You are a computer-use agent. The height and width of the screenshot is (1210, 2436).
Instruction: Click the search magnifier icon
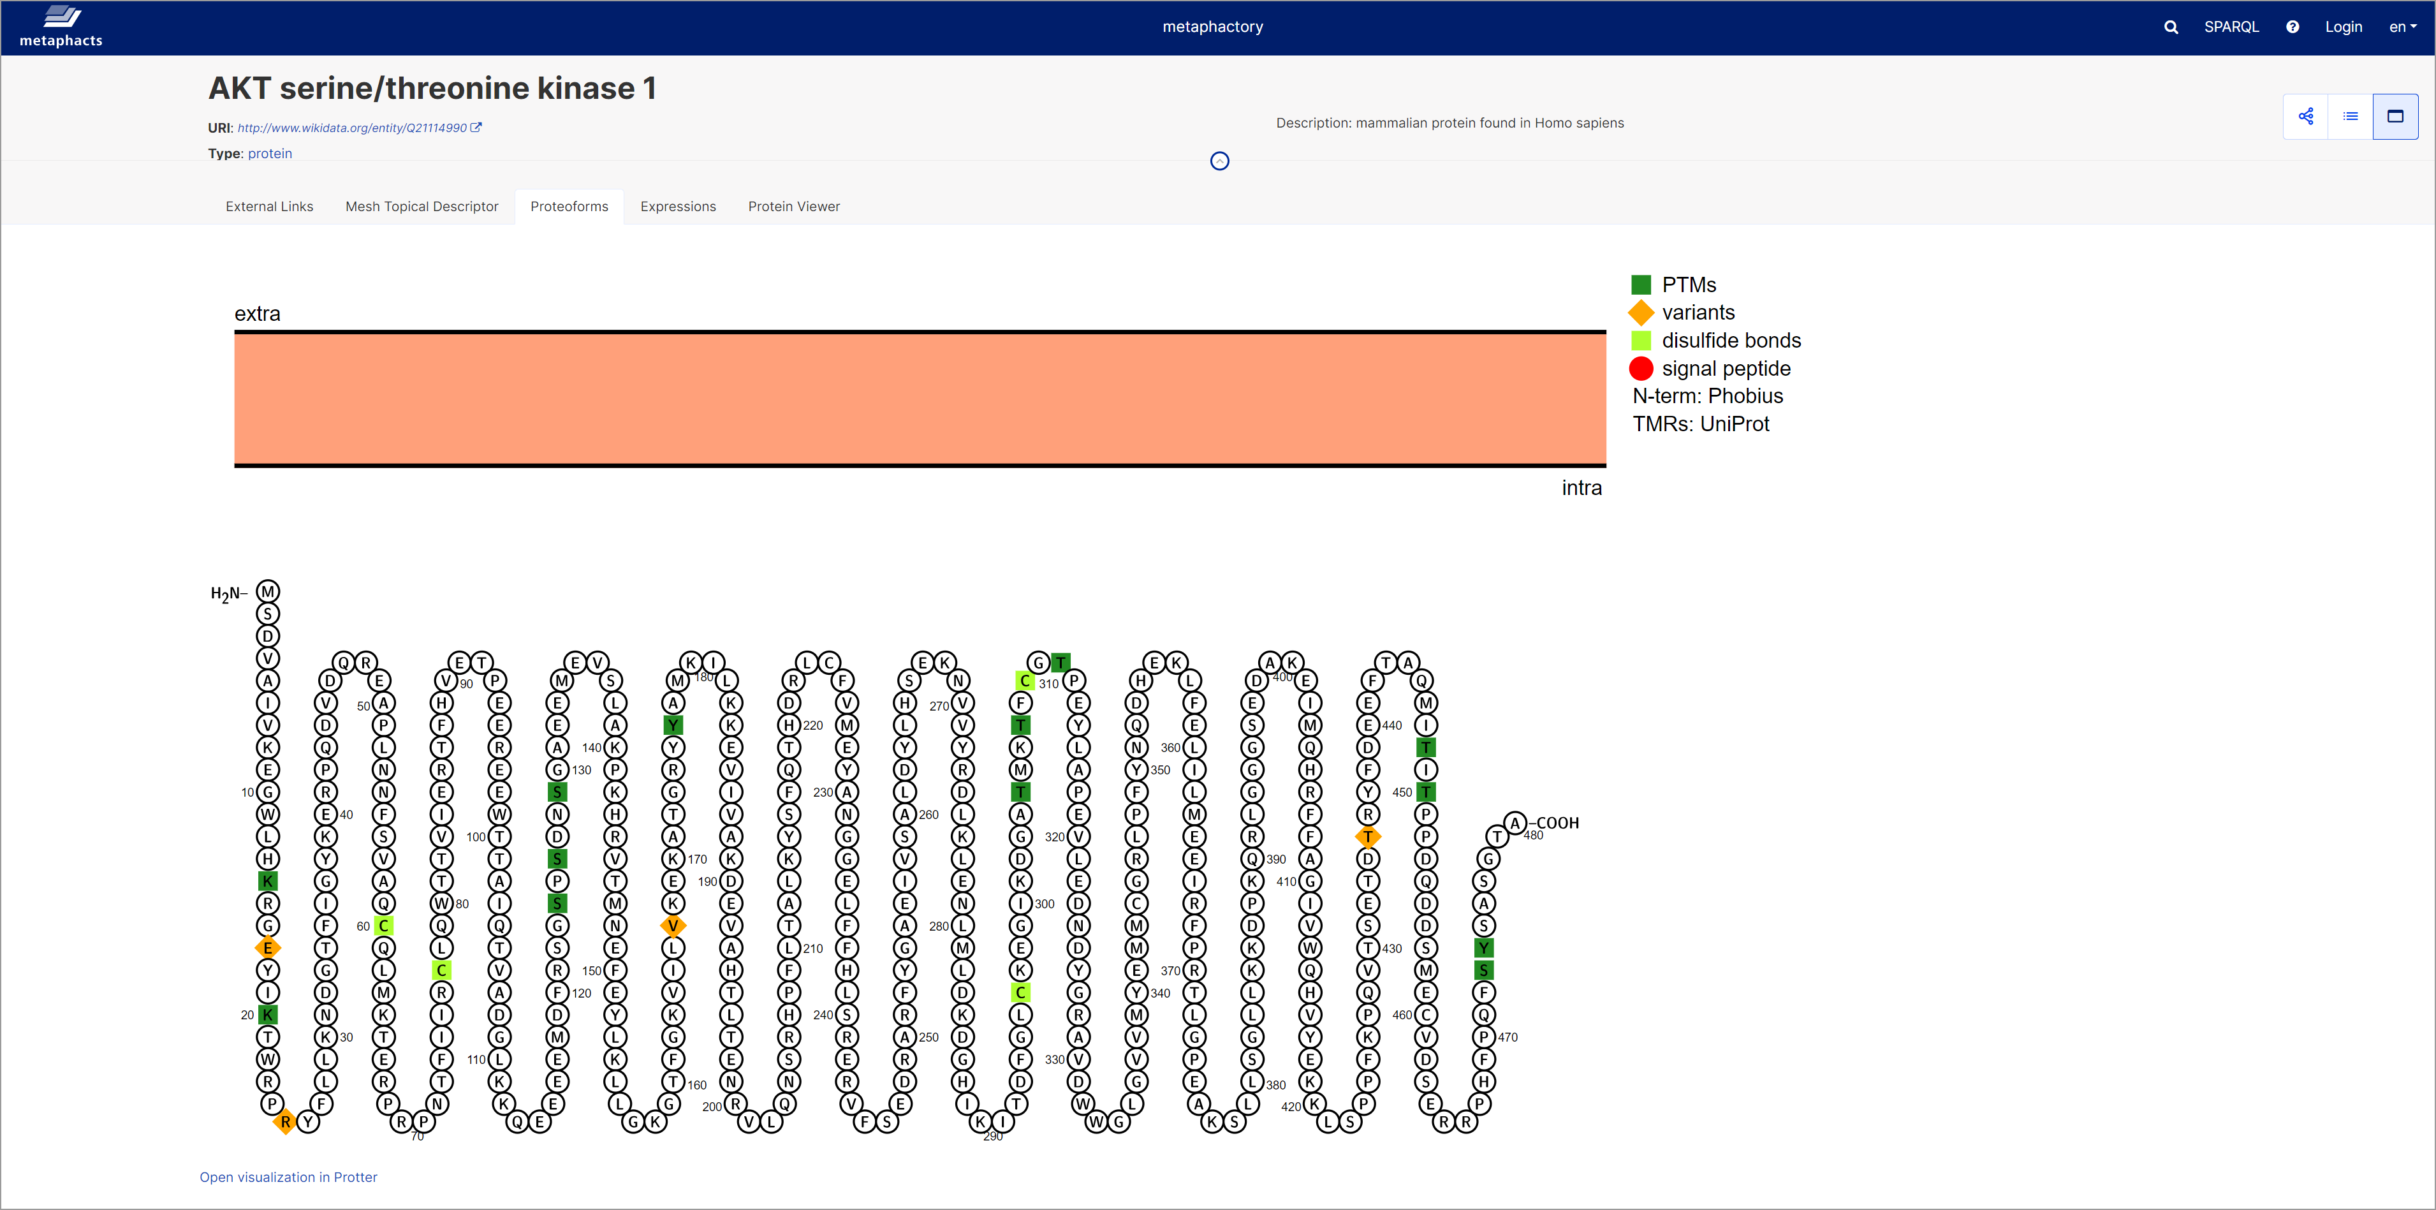click(2170, 27)
